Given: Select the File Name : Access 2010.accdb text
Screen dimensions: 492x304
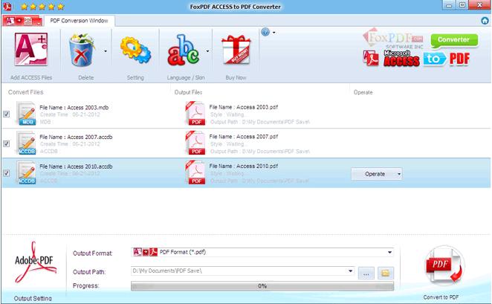Looking at the screenshot, I should [x=76, y=166].
